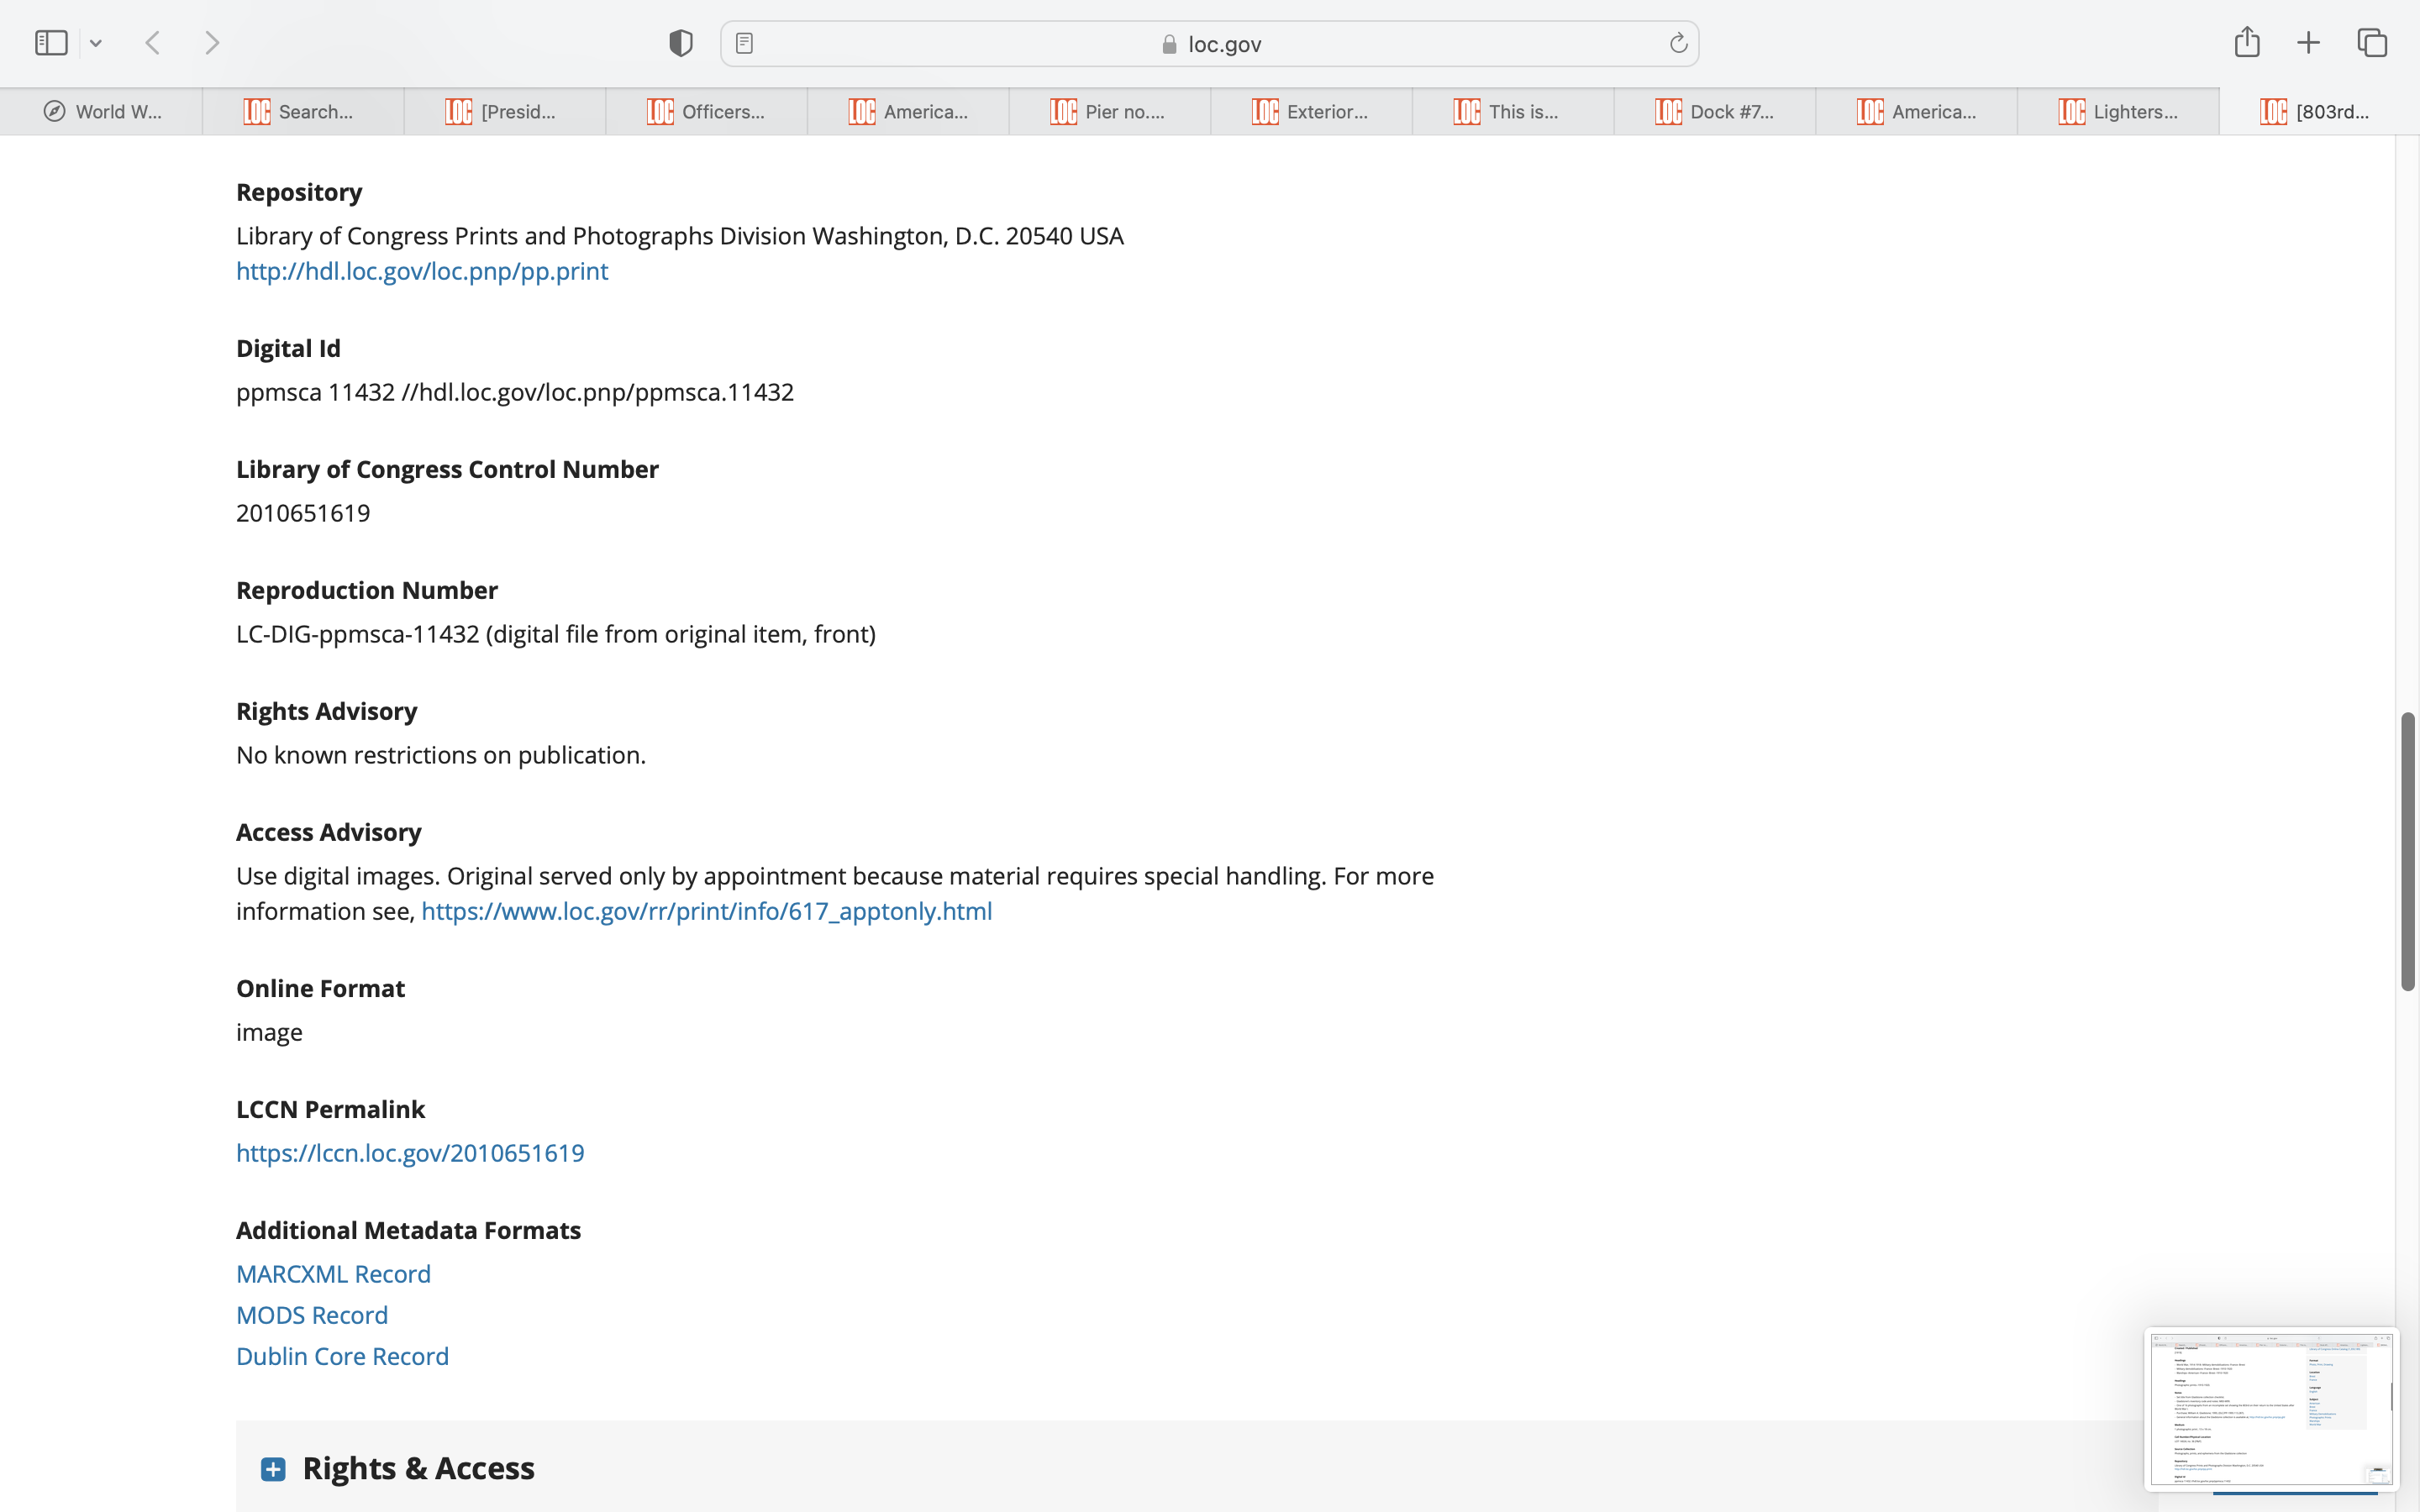
Task: Toggle the Safari sidebar panel
Action: (51, 43)
